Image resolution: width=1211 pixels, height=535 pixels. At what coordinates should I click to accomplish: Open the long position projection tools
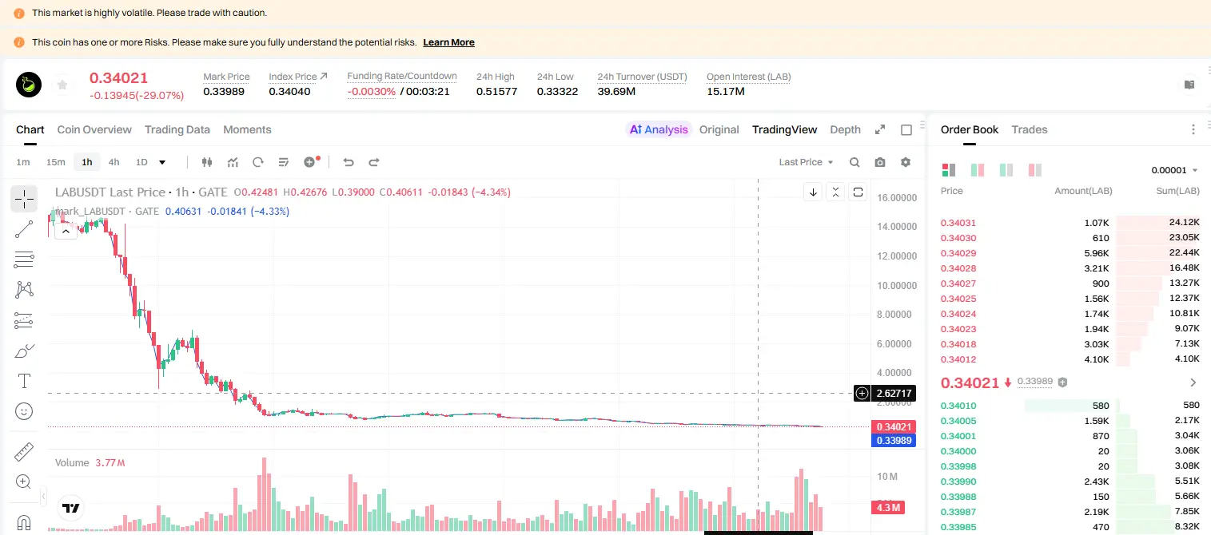click(24, 320)
